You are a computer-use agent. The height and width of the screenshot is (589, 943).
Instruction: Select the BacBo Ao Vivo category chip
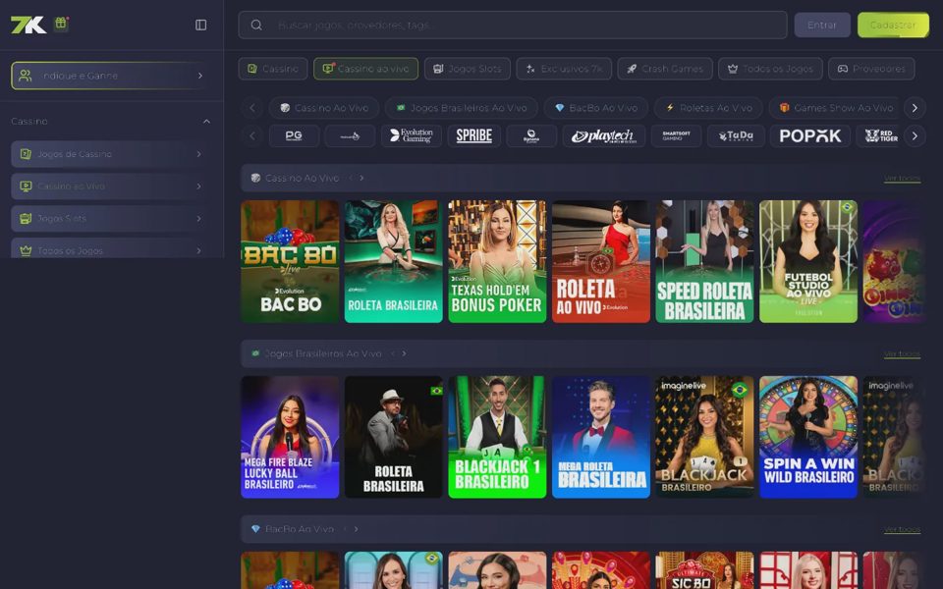click(596, 108)
